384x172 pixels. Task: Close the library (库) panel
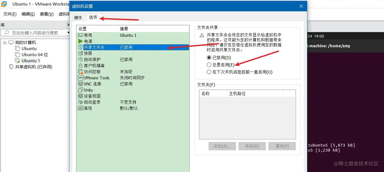tap(68, 25)
